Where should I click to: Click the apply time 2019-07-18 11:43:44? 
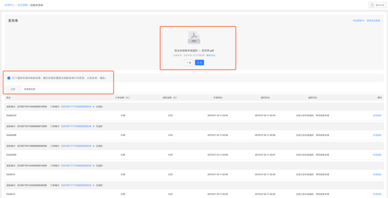218,115
